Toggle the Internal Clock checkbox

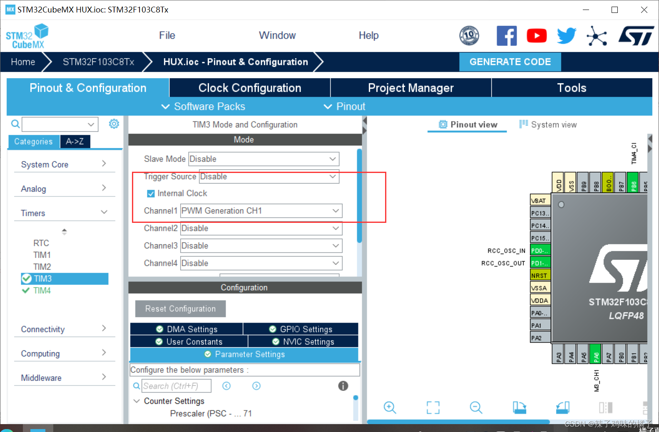pyautogui.click(x=151, y=193)
